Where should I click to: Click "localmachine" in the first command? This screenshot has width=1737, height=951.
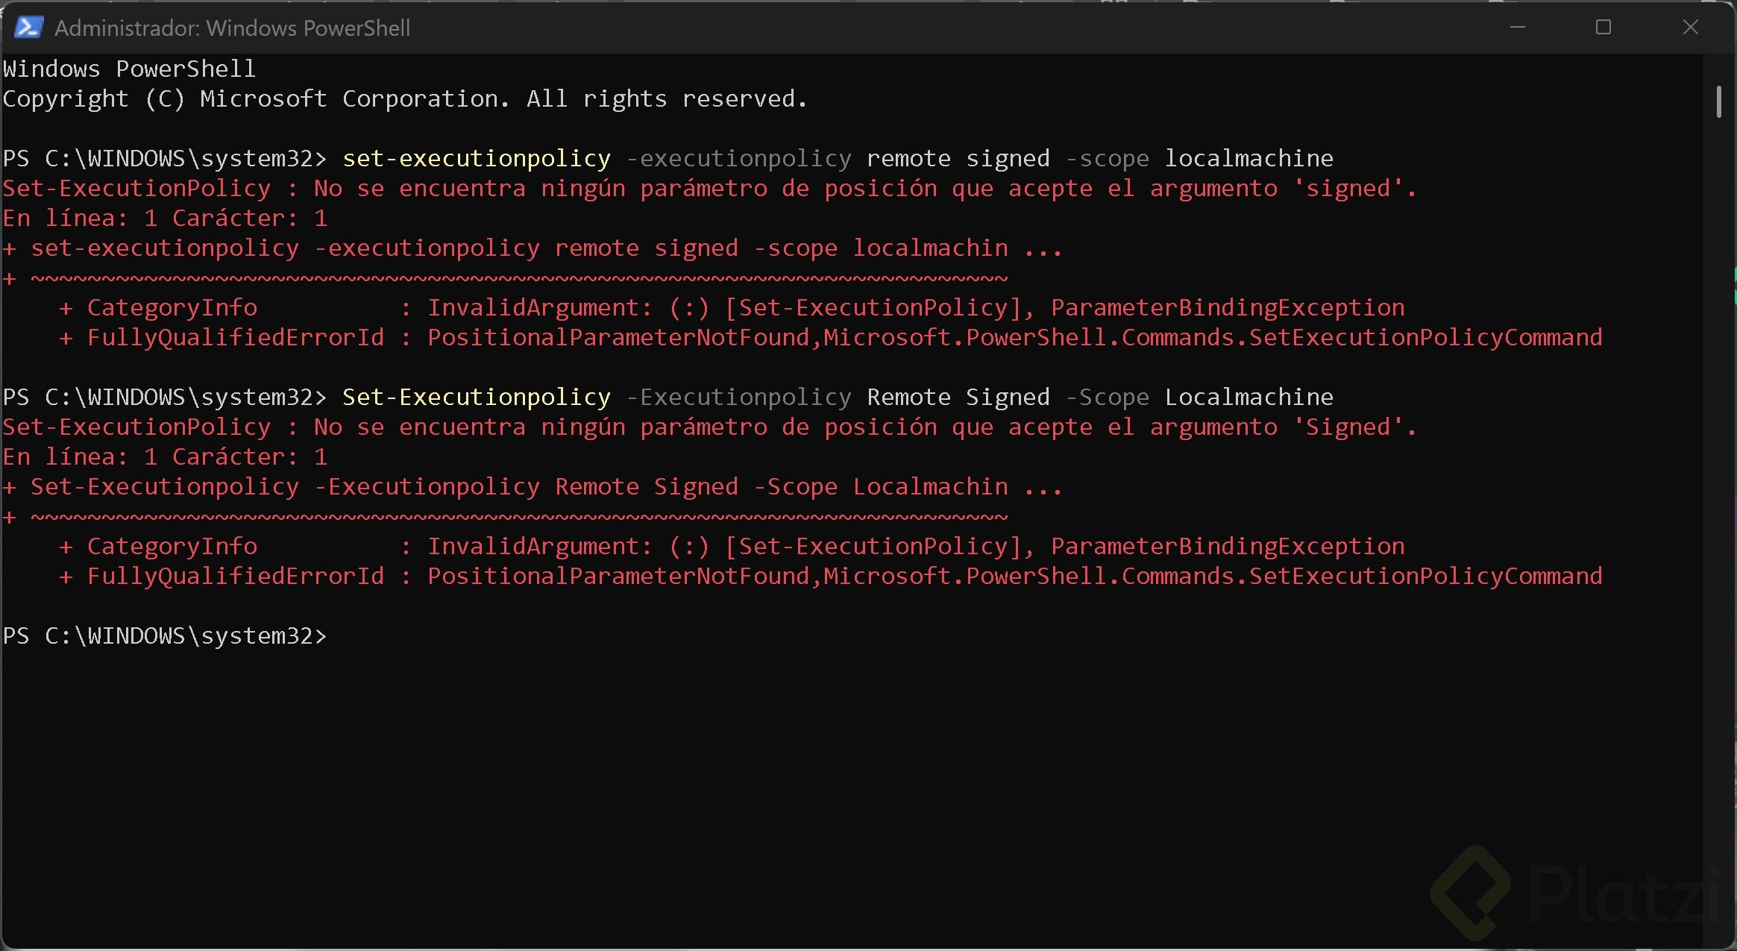(x=1249, y=158)
